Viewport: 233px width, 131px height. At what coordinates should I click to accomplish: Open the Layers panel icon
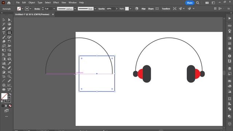229,68
